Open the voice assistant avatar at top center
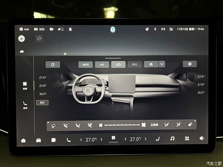 pos(112,29)
